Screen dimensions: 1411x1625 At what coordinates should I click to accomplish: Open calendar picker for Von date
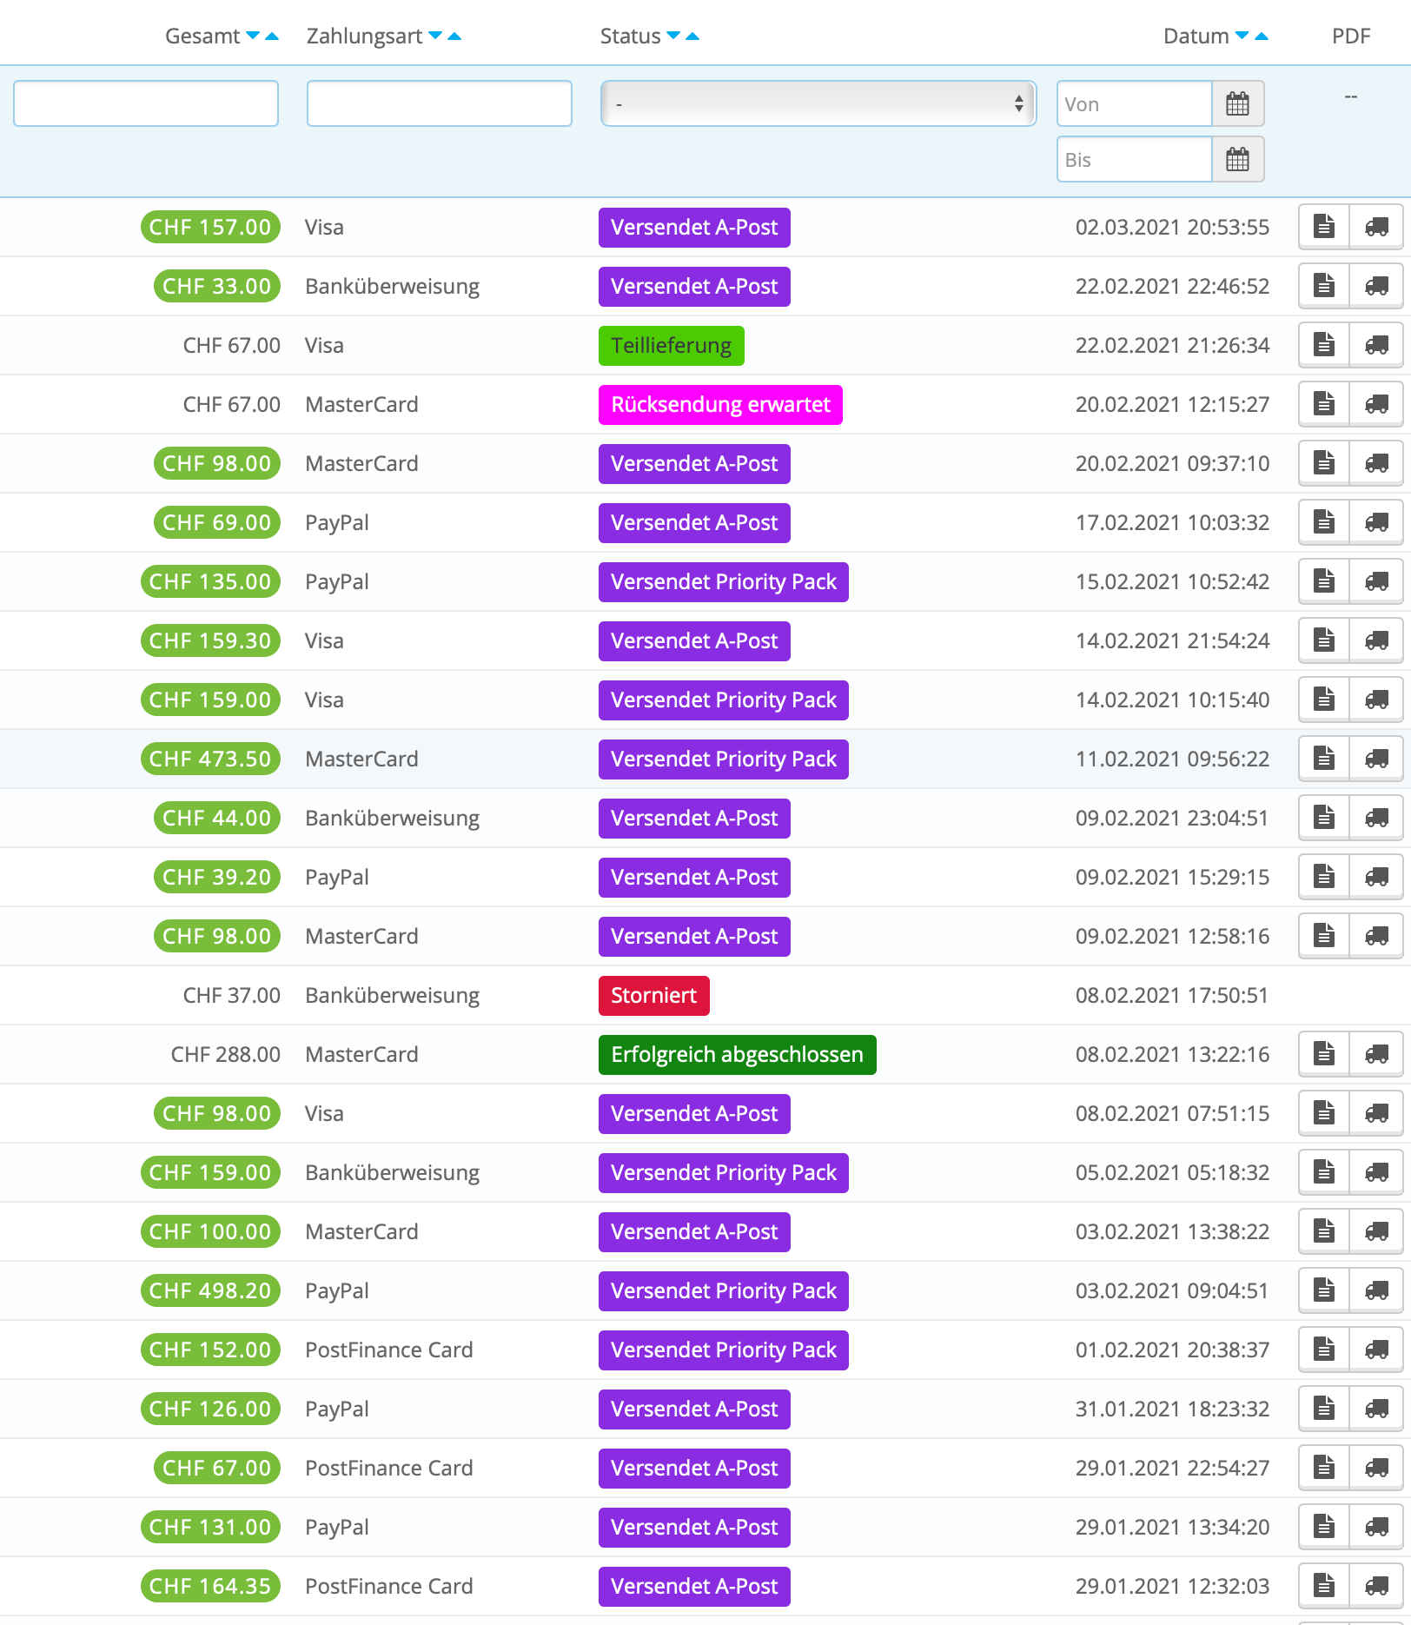tap(1237, 104)
